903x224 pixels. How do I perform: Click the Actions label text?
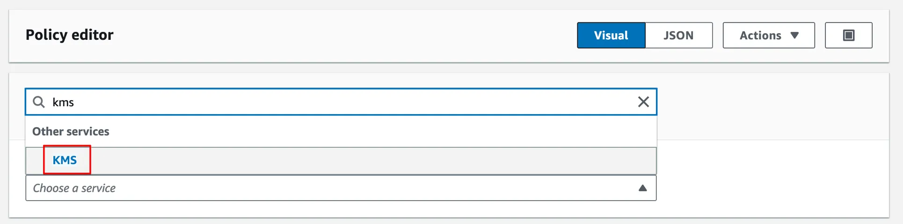760,36
